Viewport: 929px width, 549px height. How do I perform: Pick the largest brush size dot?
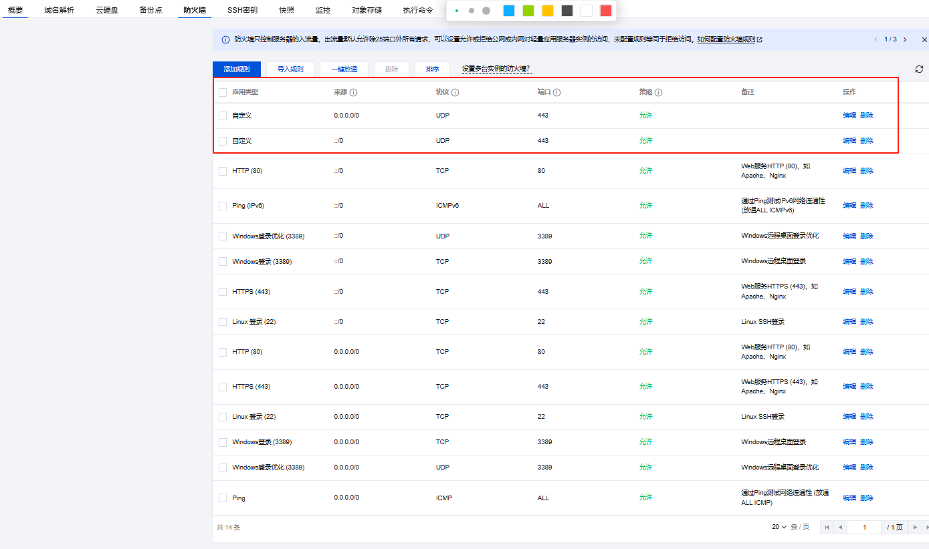(x=486, y=11)
